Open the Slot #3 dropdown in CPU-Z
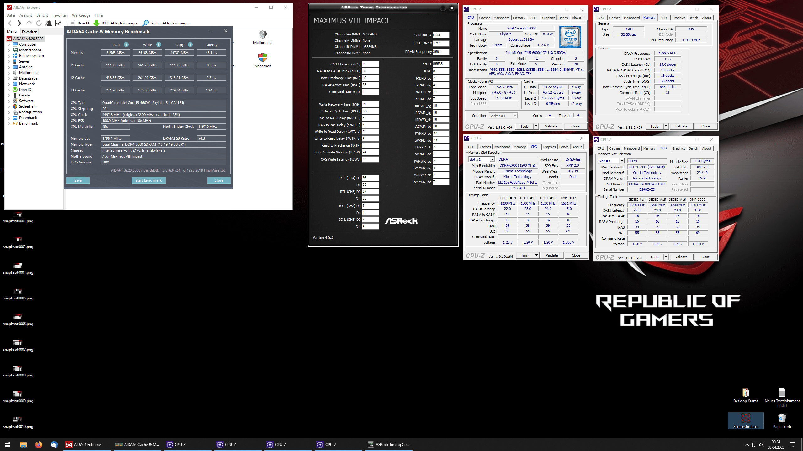Image resolution: width=803 pixels, height=451 pixels. pyautogui.click(x=621, y=161)
